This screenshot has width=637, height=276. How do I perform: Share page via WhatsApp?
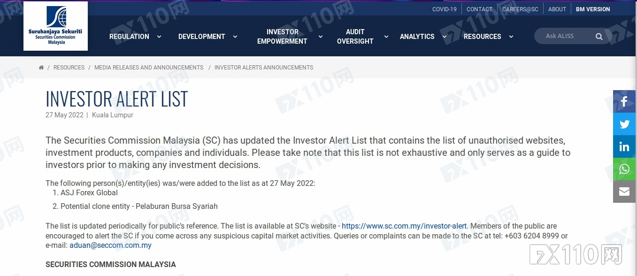coord(624,169)
